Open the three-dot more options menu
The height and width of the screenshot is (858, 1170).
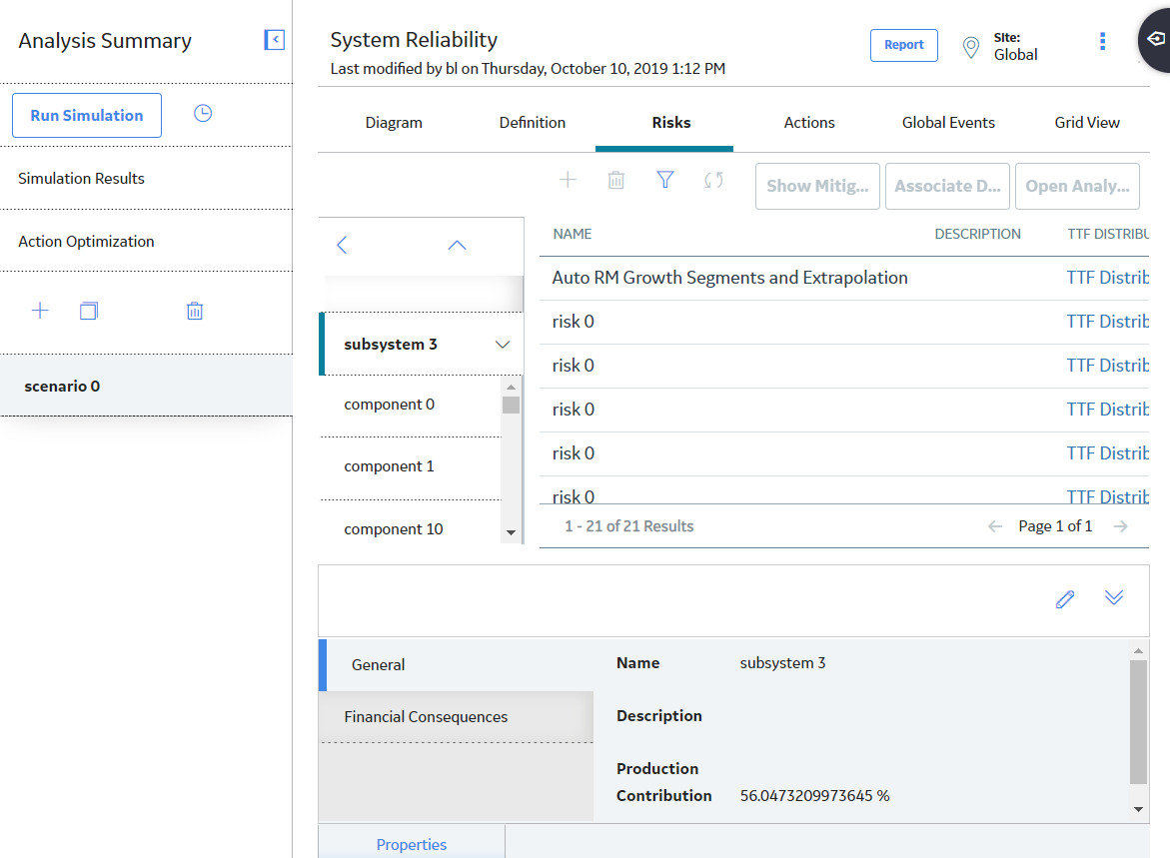pyautogui.click(x=1102, y=42)
